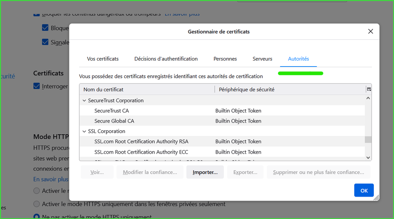The height and width of the screenshot is (219, 394).
Task: Click the Importer… button
Action: [205, 172]
